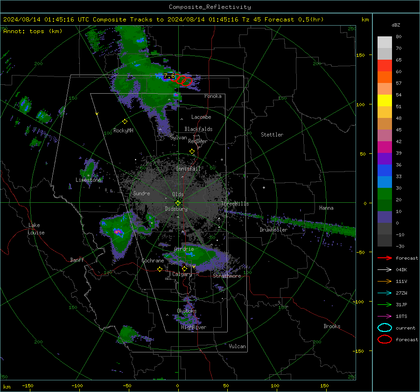Click the Limestone label on the map

coord(88,180)
